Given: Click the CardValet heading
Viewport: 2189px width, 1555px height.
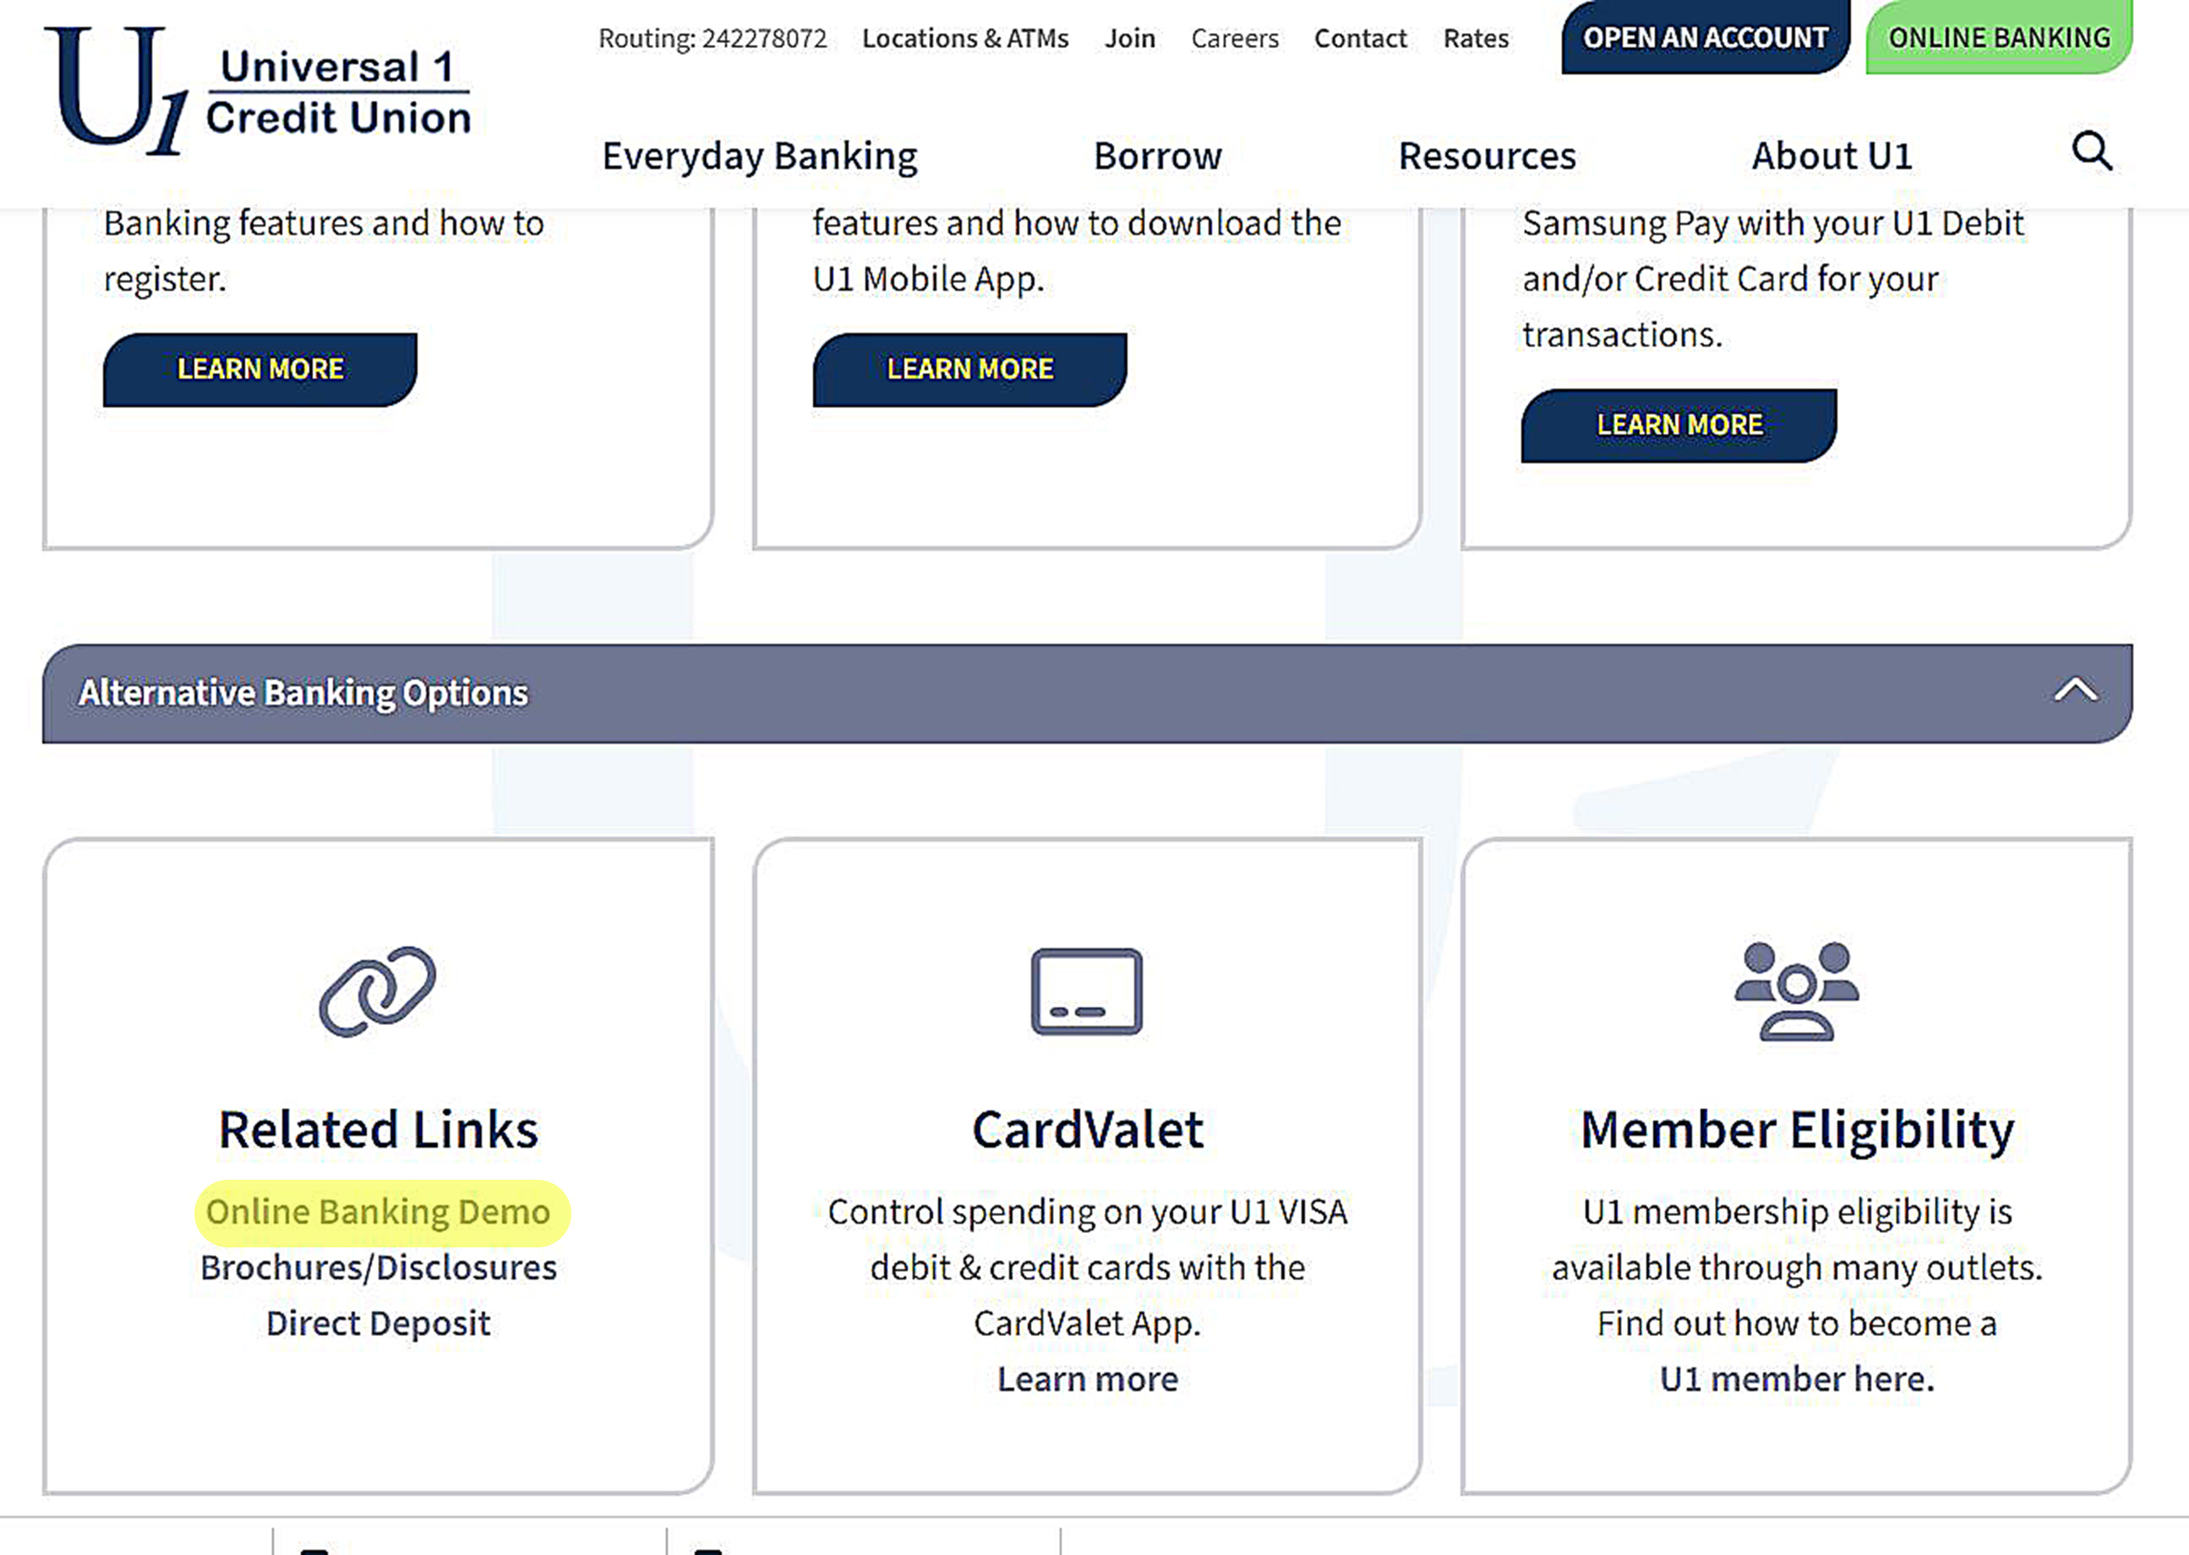Looking at the screenshot, I should tap(1088, 1130).
